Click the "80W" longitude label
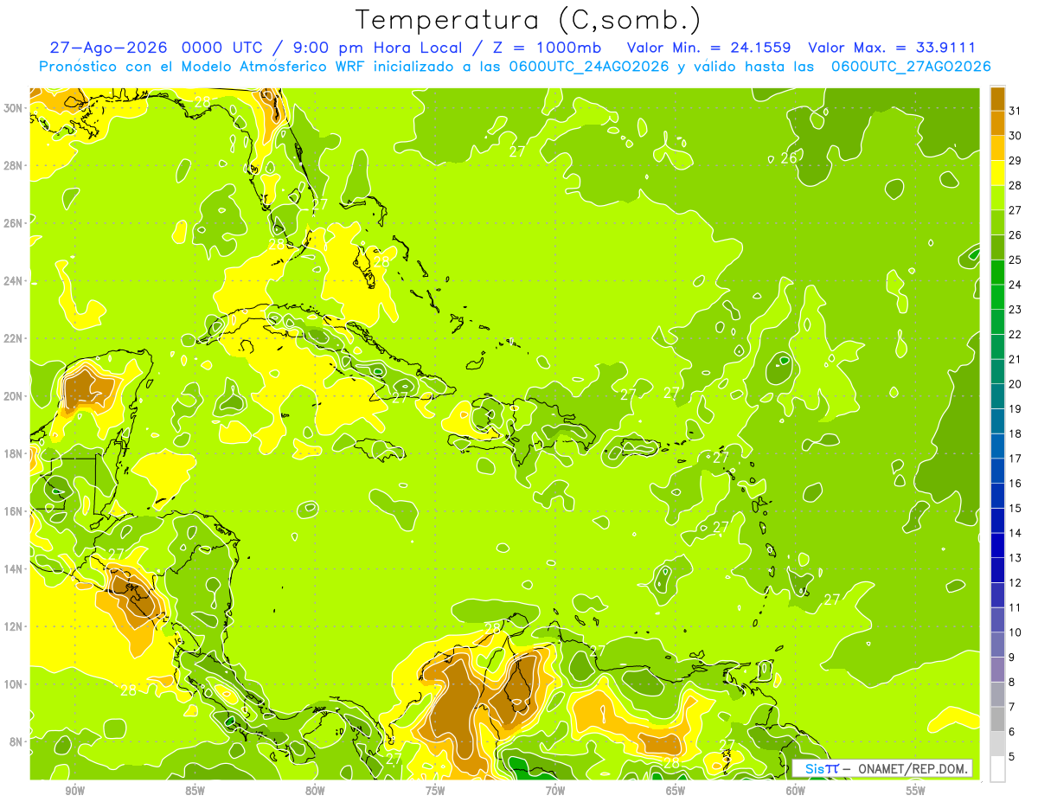 tap(315, 791)
